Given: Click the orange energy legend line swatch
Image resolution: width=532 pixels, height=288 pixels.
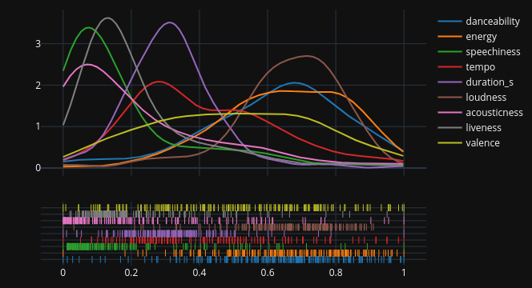Looking at the screenshot, I should [x=450, y=37].
